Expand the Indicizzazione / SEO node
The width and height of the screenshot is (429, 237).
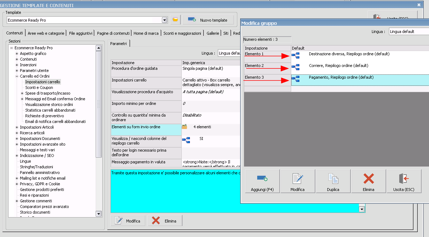click(x=17, y=156)
